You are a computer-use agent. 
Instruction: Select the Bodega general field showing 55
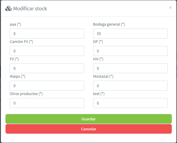(x=130, y=34)
